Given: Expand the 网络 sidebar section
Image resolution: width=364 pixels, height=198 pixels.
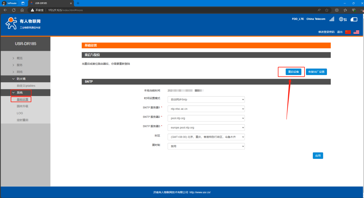Looking at the screenshot, I should click(20, 72).
